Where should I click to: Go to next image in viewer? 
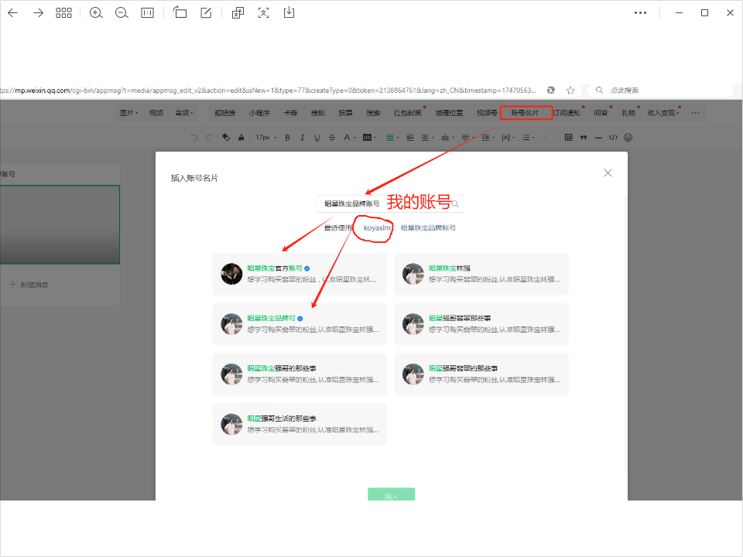tap(39, 13)
